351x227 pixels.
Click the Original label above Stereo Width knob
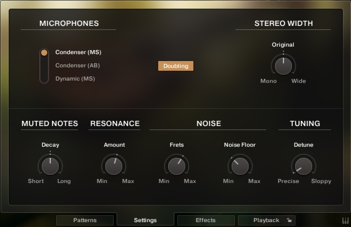pyautogui.click(x=283, y=45)
